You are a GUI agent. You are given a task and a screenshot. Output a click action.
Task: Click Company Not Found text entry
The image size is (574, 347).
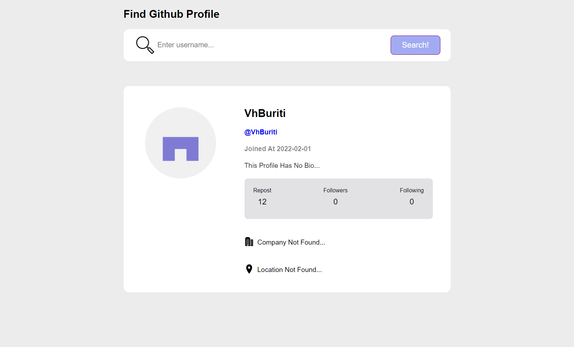point(291,242)
